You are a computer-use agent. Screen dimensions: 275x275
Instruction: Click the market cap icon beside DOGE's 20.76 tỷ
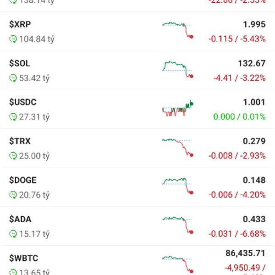click(x=13, y=195)
